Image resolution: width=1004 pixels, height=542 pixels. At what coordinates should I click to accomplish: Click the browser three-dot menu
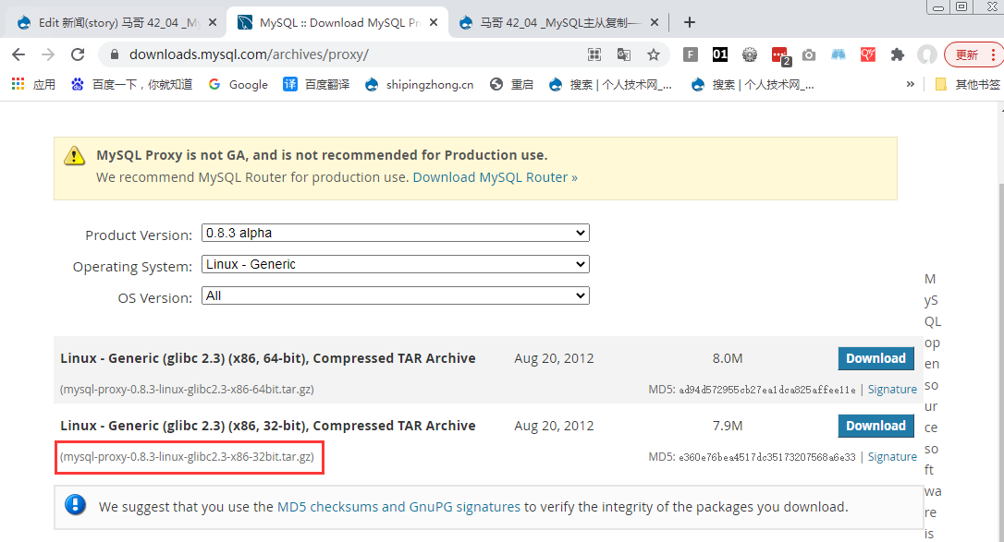pyautogui.click(x=993, y=55)
